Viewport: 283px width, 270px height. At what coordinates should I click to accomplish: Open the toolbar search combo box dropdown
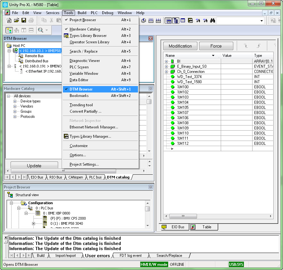coord(262,21)
